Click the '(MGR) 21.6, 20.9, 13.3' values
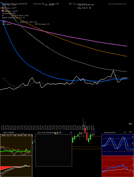134x177 pixels. [28, 22]
